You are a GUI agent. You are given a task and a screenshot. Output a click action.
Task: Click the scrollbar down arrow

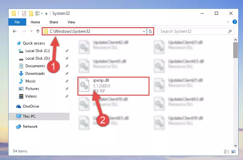click(235, 145)
